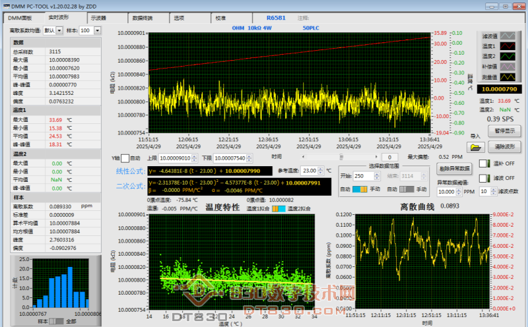
Task: Click the 滤波点数 10 stepper arrows
Action: pyautogui.click(x=493, y=191)
